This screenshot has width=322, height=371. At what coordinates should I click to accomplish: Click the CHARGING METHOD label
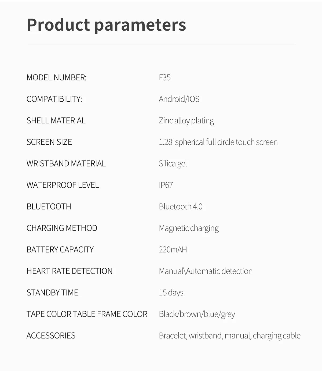(x=62, y=228)
